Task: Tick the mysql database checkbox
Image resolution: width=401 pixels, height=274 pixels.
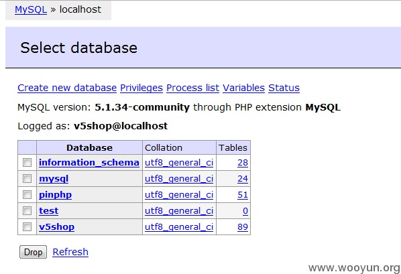Action: (27, 179)
